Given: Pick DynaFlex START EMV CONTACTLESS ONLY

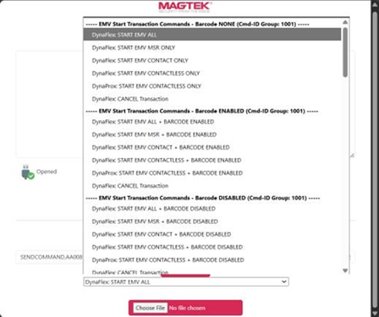Looking at the screenshot, I should click(x=212, y=74).
